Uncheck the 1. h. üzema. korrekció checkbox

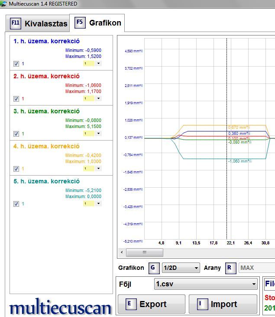[x=16, y=64]
